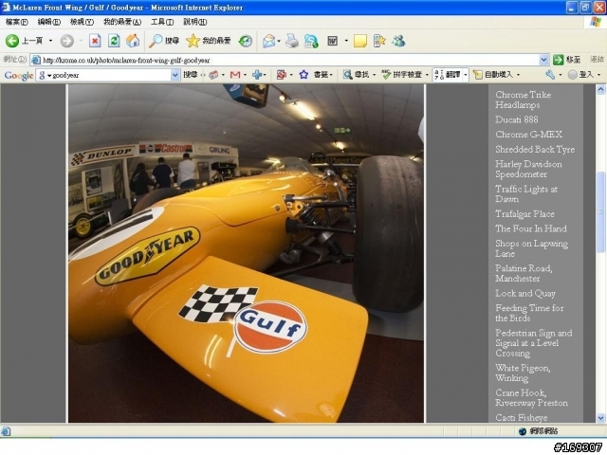The height and width of the screenshot is (455, 607).
Task: Click the Edit document icon
Action: tap(333, 41)
